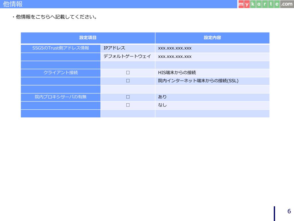Select the デフォルトゲートウェイ label cell

128,57
